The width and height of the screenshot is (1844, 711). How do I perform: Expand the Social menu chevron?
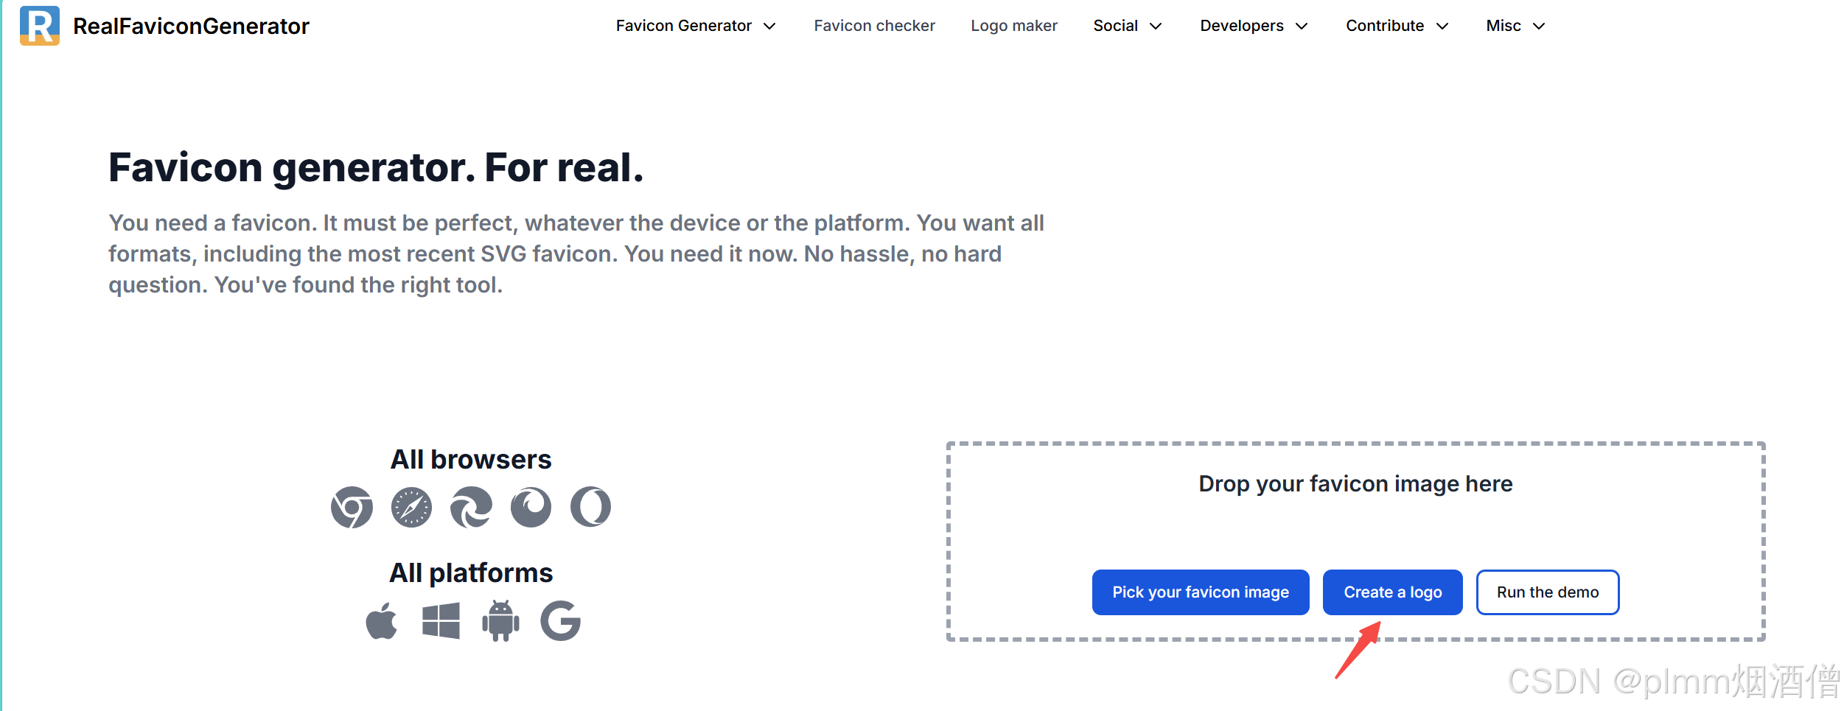tap(1156, 27)
